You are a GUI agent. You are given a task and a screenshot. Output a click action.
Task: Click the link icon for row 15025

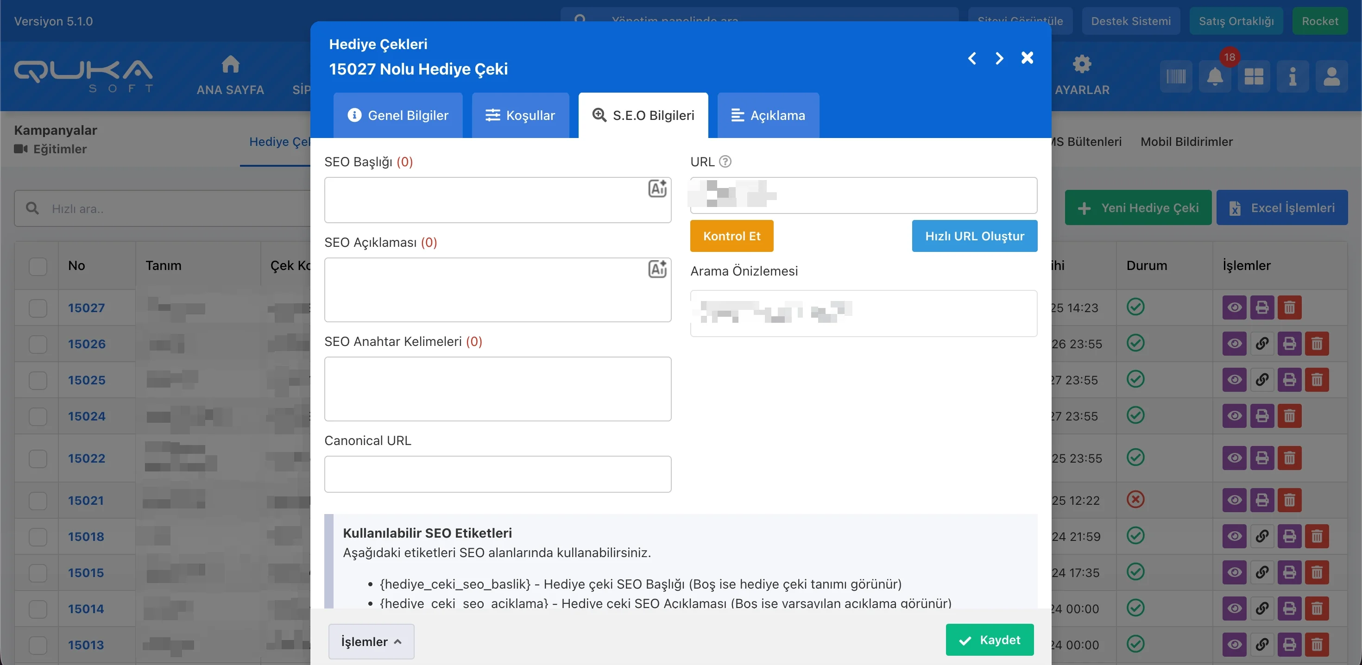[1261, 380]
